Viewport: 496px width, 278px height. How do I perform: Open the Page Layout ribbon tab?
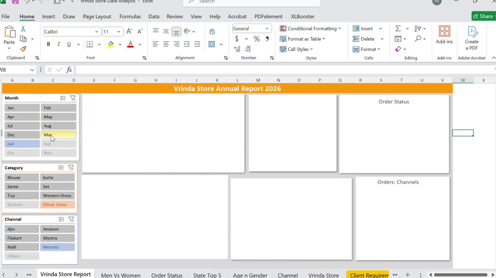(97, 16)
